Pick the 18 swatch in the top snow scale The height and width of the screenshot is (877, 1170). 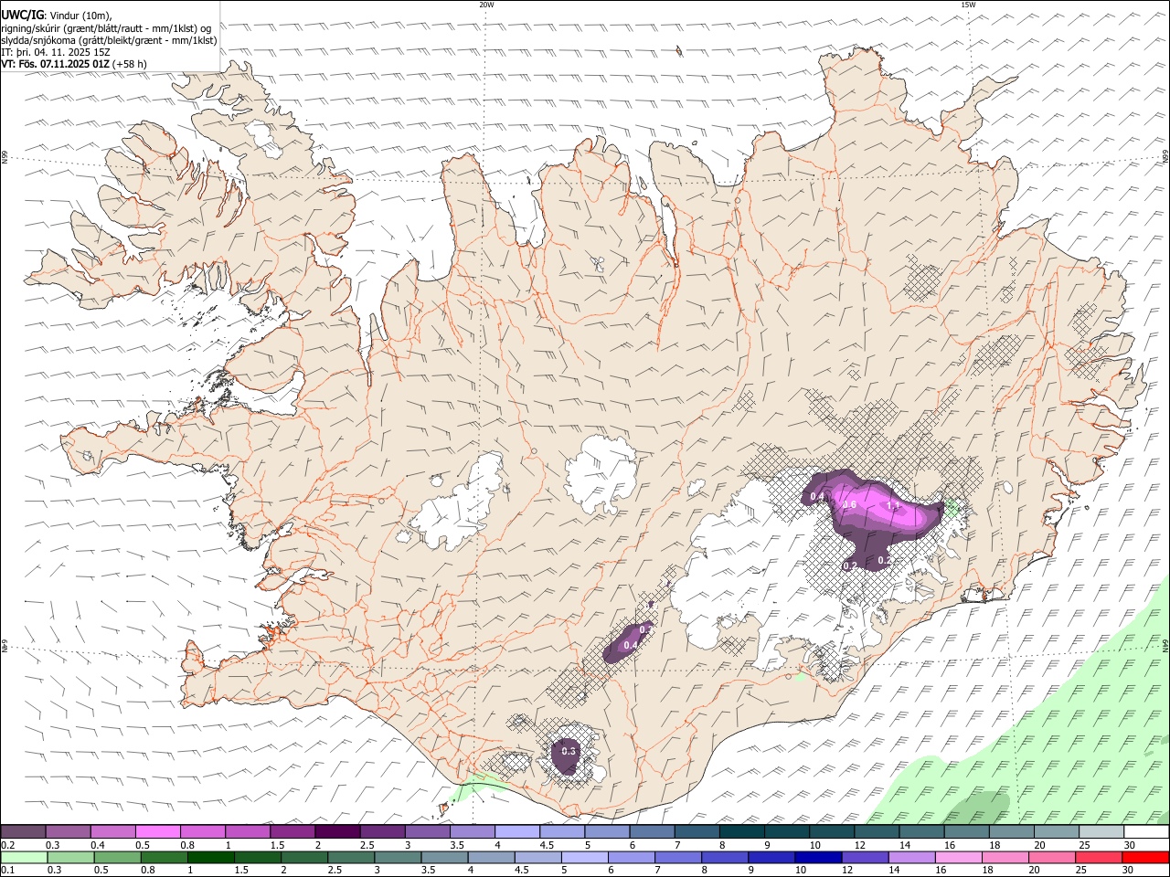click(x=1011, y=831)
